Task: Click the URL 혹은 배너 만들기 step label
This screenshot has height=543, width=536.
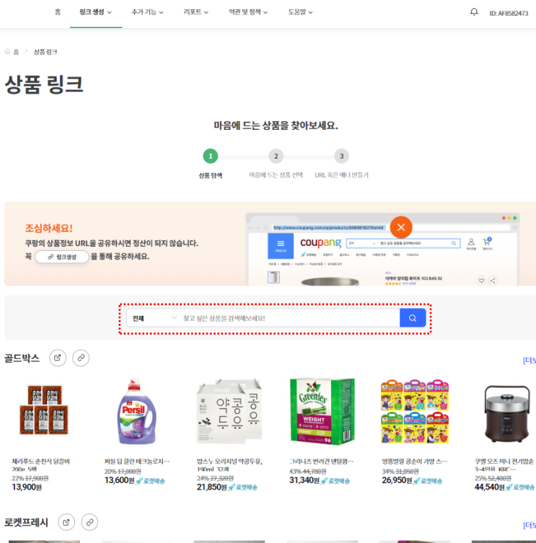Action: click(341, 175)
